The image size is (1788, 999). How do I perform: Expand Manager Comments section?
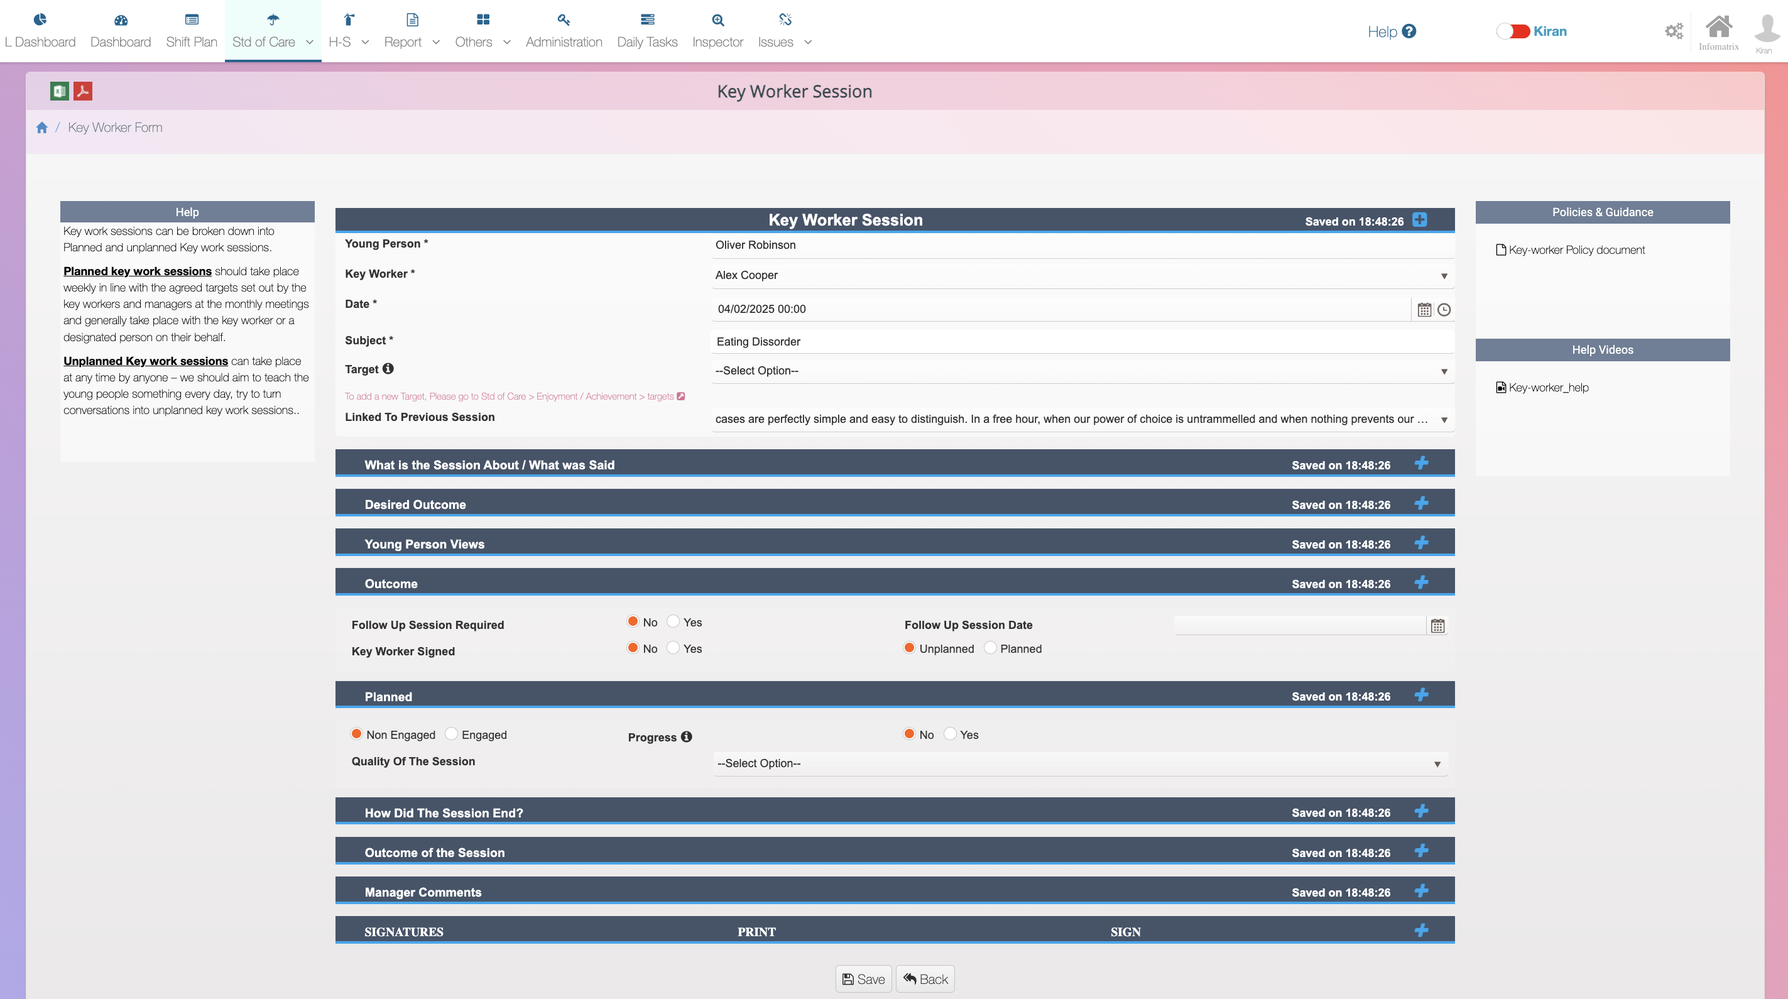pyautogui.click(x=1421, y=890)
